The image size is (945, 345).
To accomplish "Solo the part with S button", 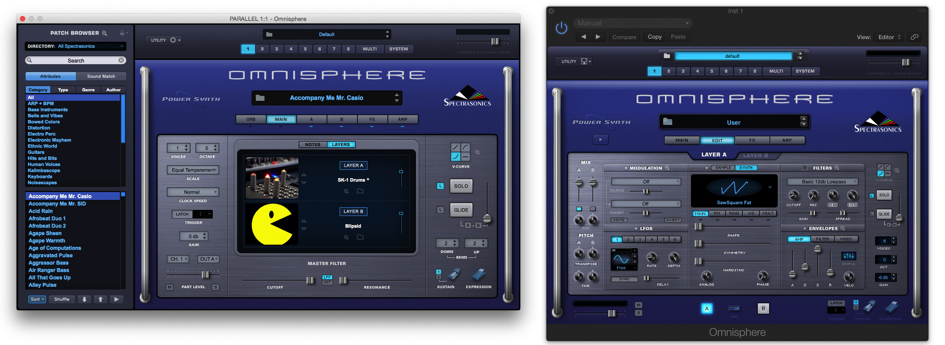I will pyautogui.click(x=215, y=287).
